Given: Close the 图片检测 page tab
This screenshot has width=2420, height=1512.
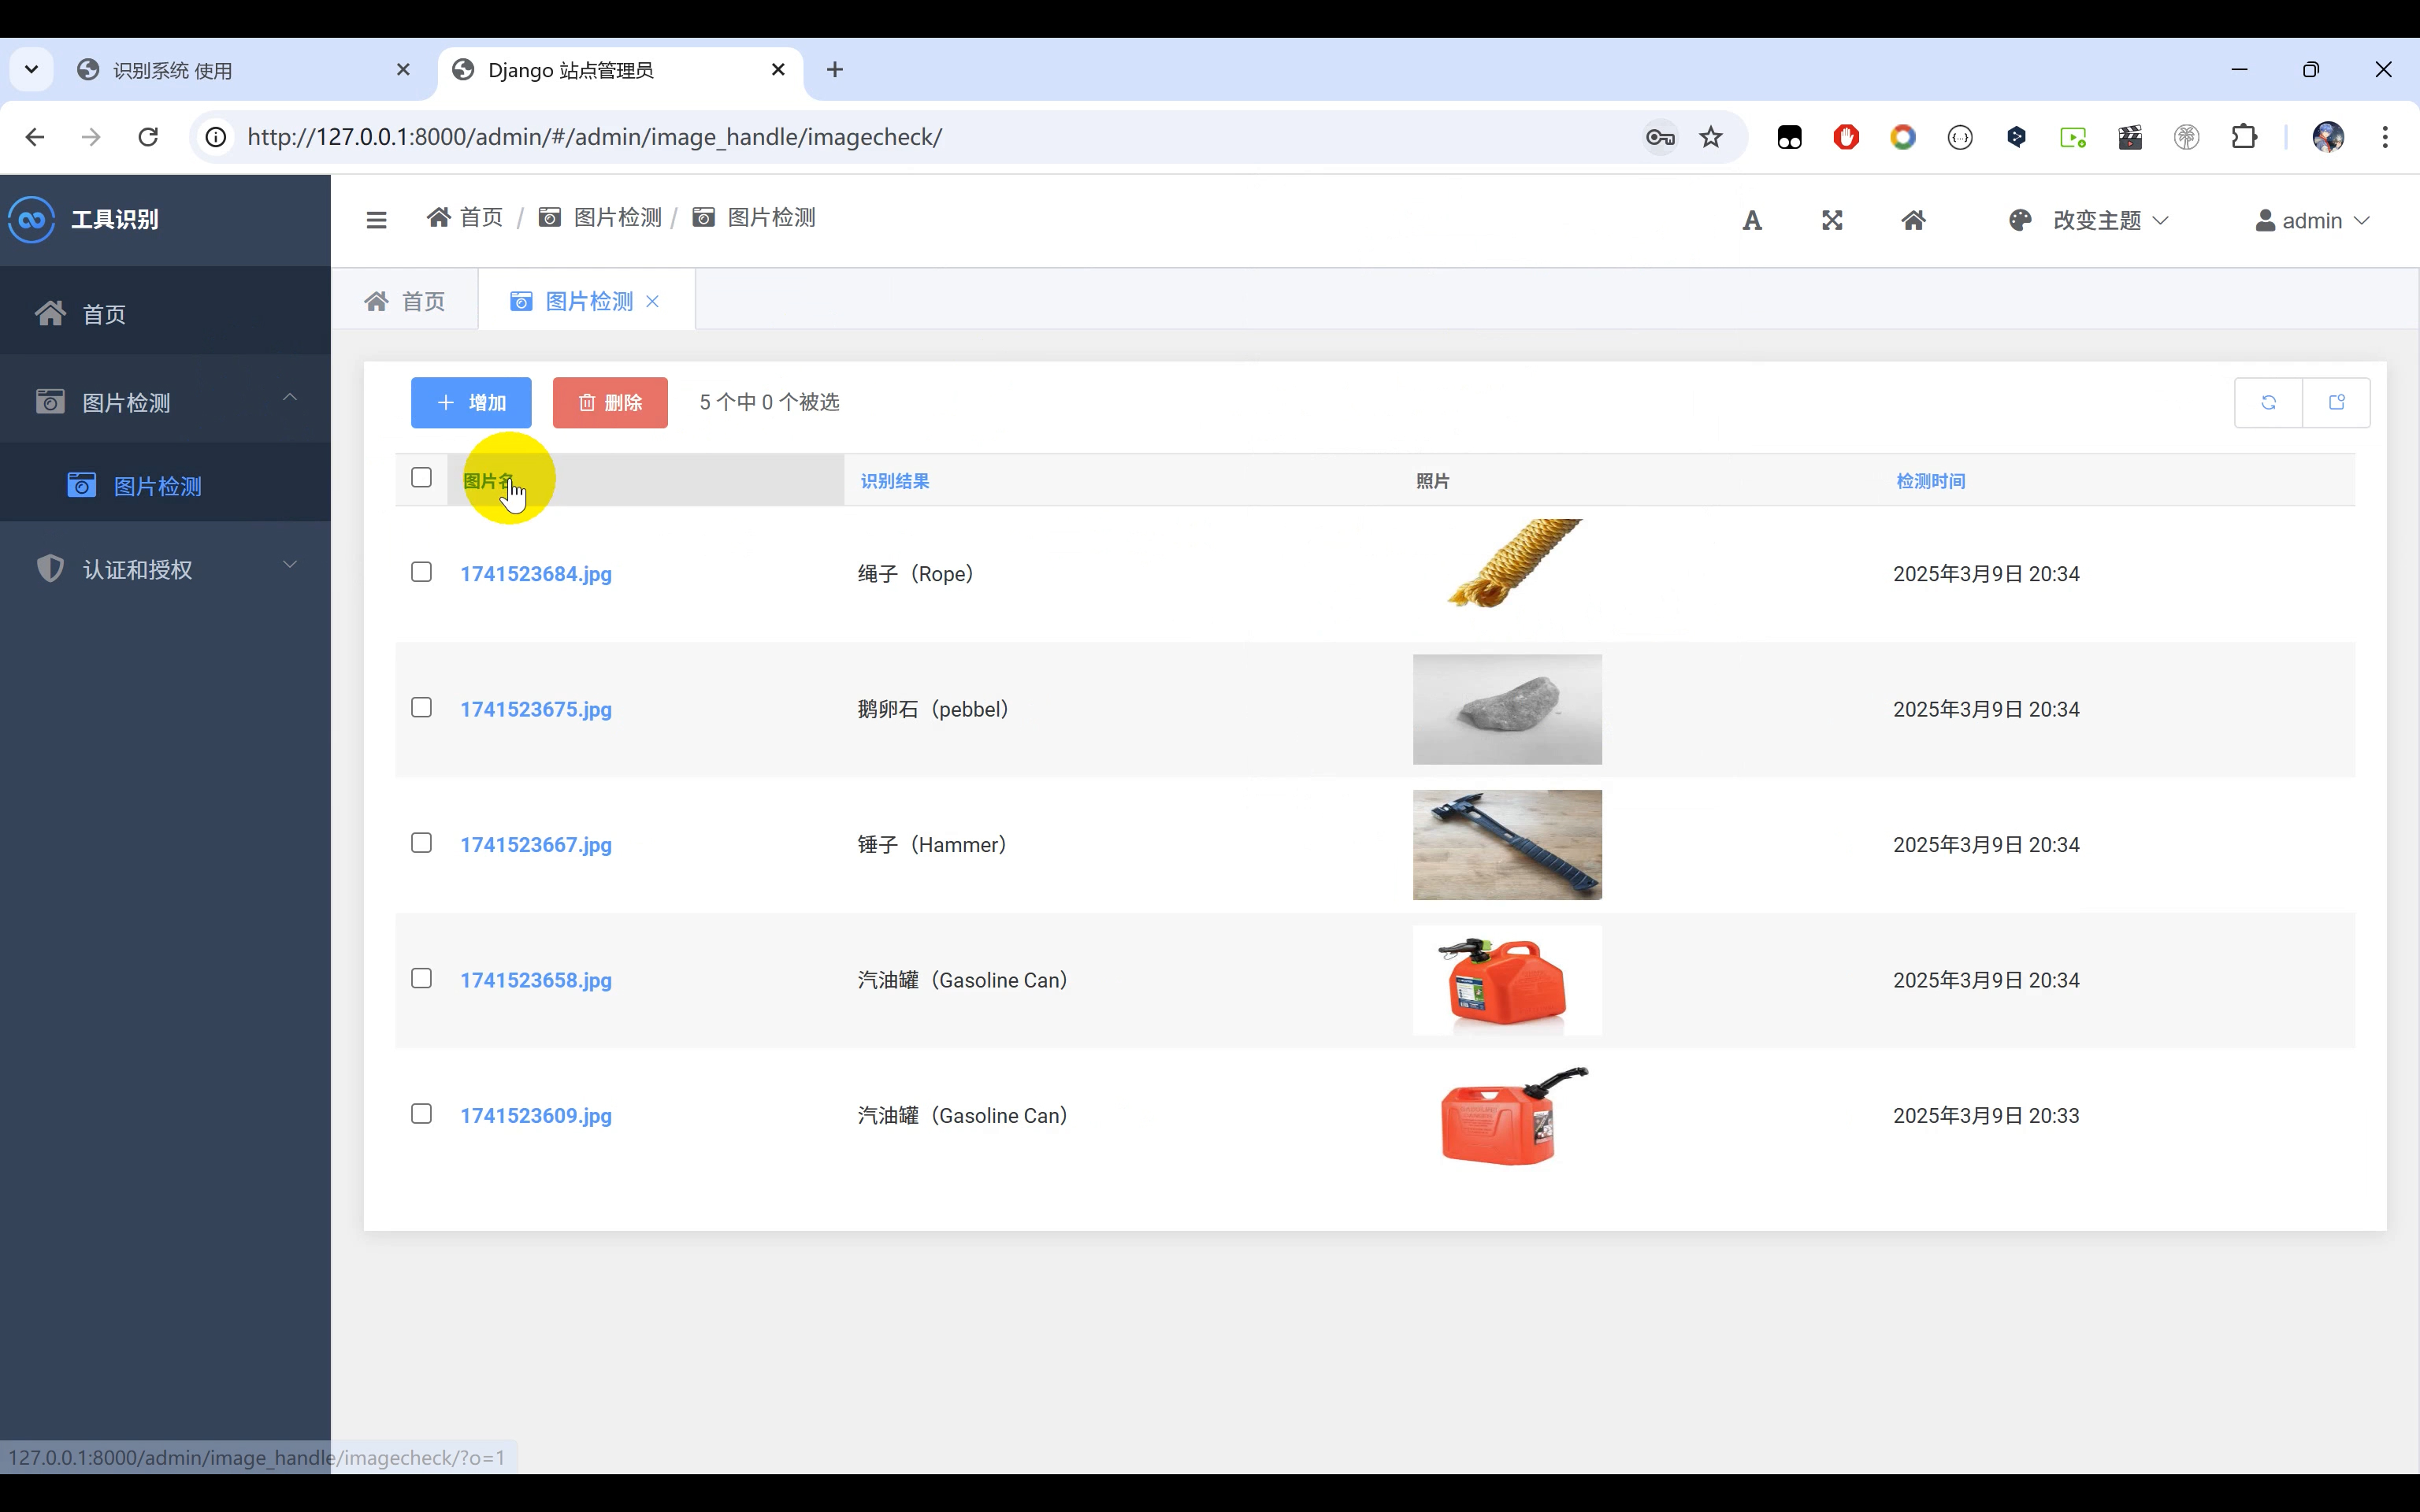Looking at the screenshot, I should [x=653, y=302].
